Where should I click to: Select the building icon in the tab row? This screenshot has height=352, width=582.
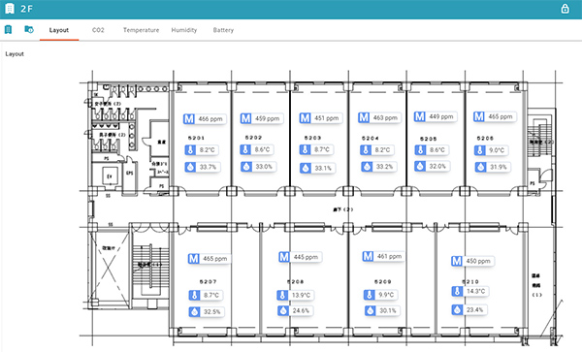[8, 29]
